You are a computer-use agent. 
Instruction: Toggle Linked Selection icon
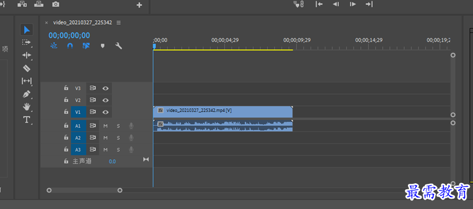[x=86, y=46]
